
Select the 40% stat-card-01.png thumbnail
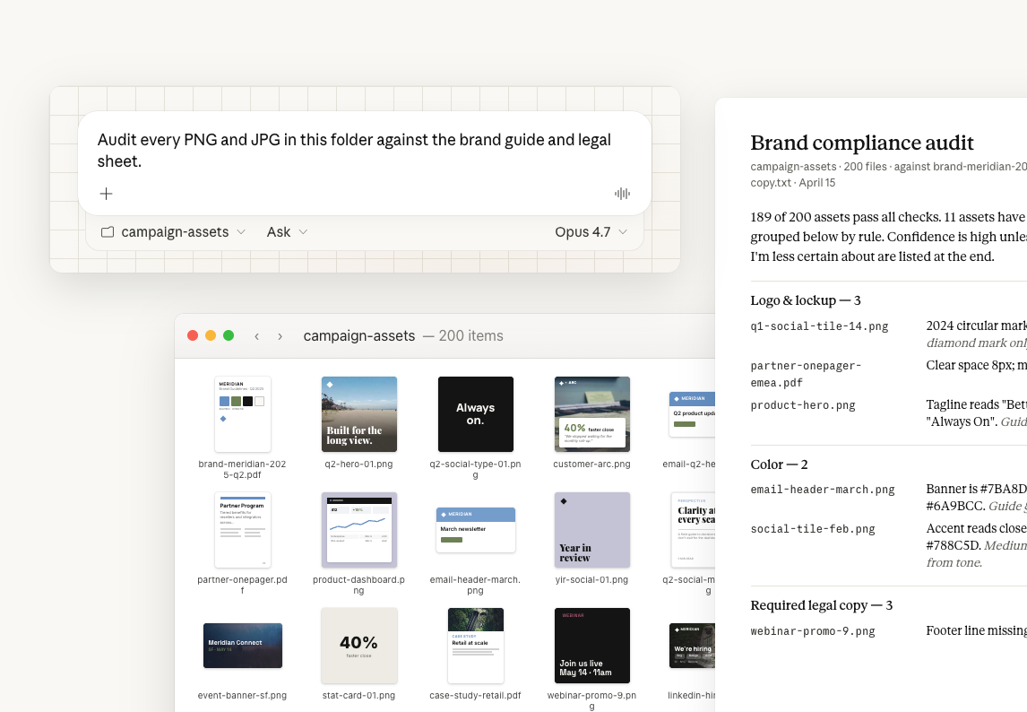pyautogui.click(x=358, y=645)
